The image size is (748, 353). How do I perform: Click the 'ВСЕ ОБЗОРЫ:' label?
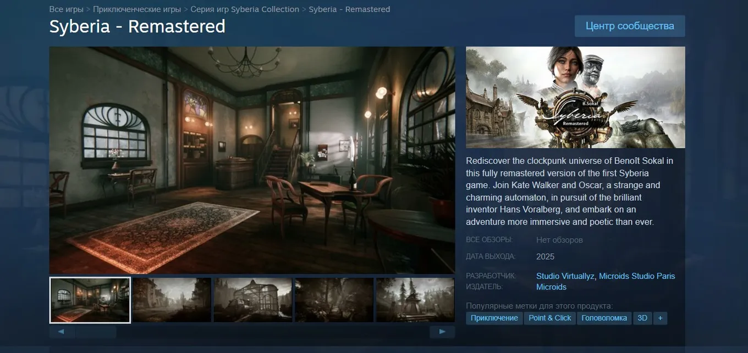[489, 240]
